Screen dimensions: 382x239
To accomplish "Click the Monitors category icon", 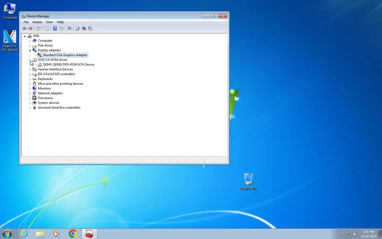I will coord(34,88).
